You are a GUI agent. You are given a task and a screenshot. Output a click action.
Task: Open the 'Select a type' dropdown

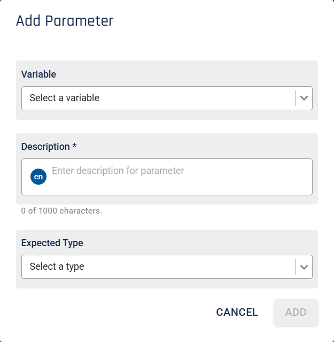pos(167,267)
